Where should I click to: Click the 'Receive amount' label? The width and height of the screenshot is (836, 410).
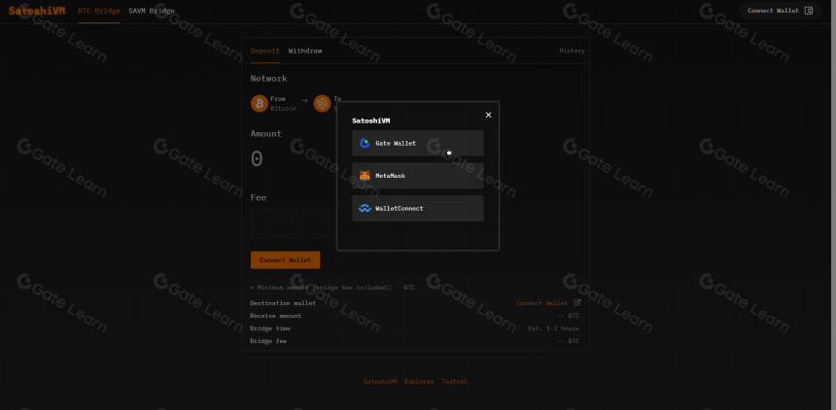tap(274, 316)
